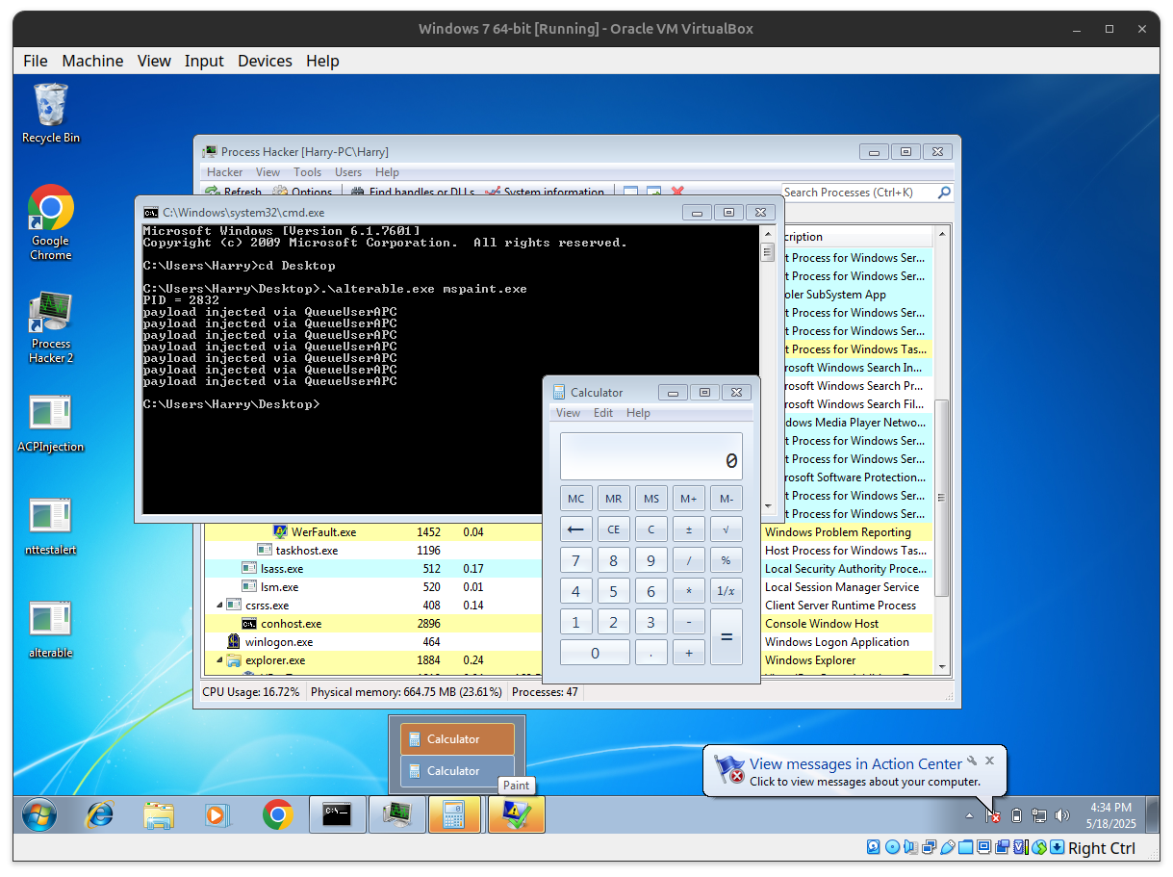Open Internet Explorer from the taskbar

point(99,815)
